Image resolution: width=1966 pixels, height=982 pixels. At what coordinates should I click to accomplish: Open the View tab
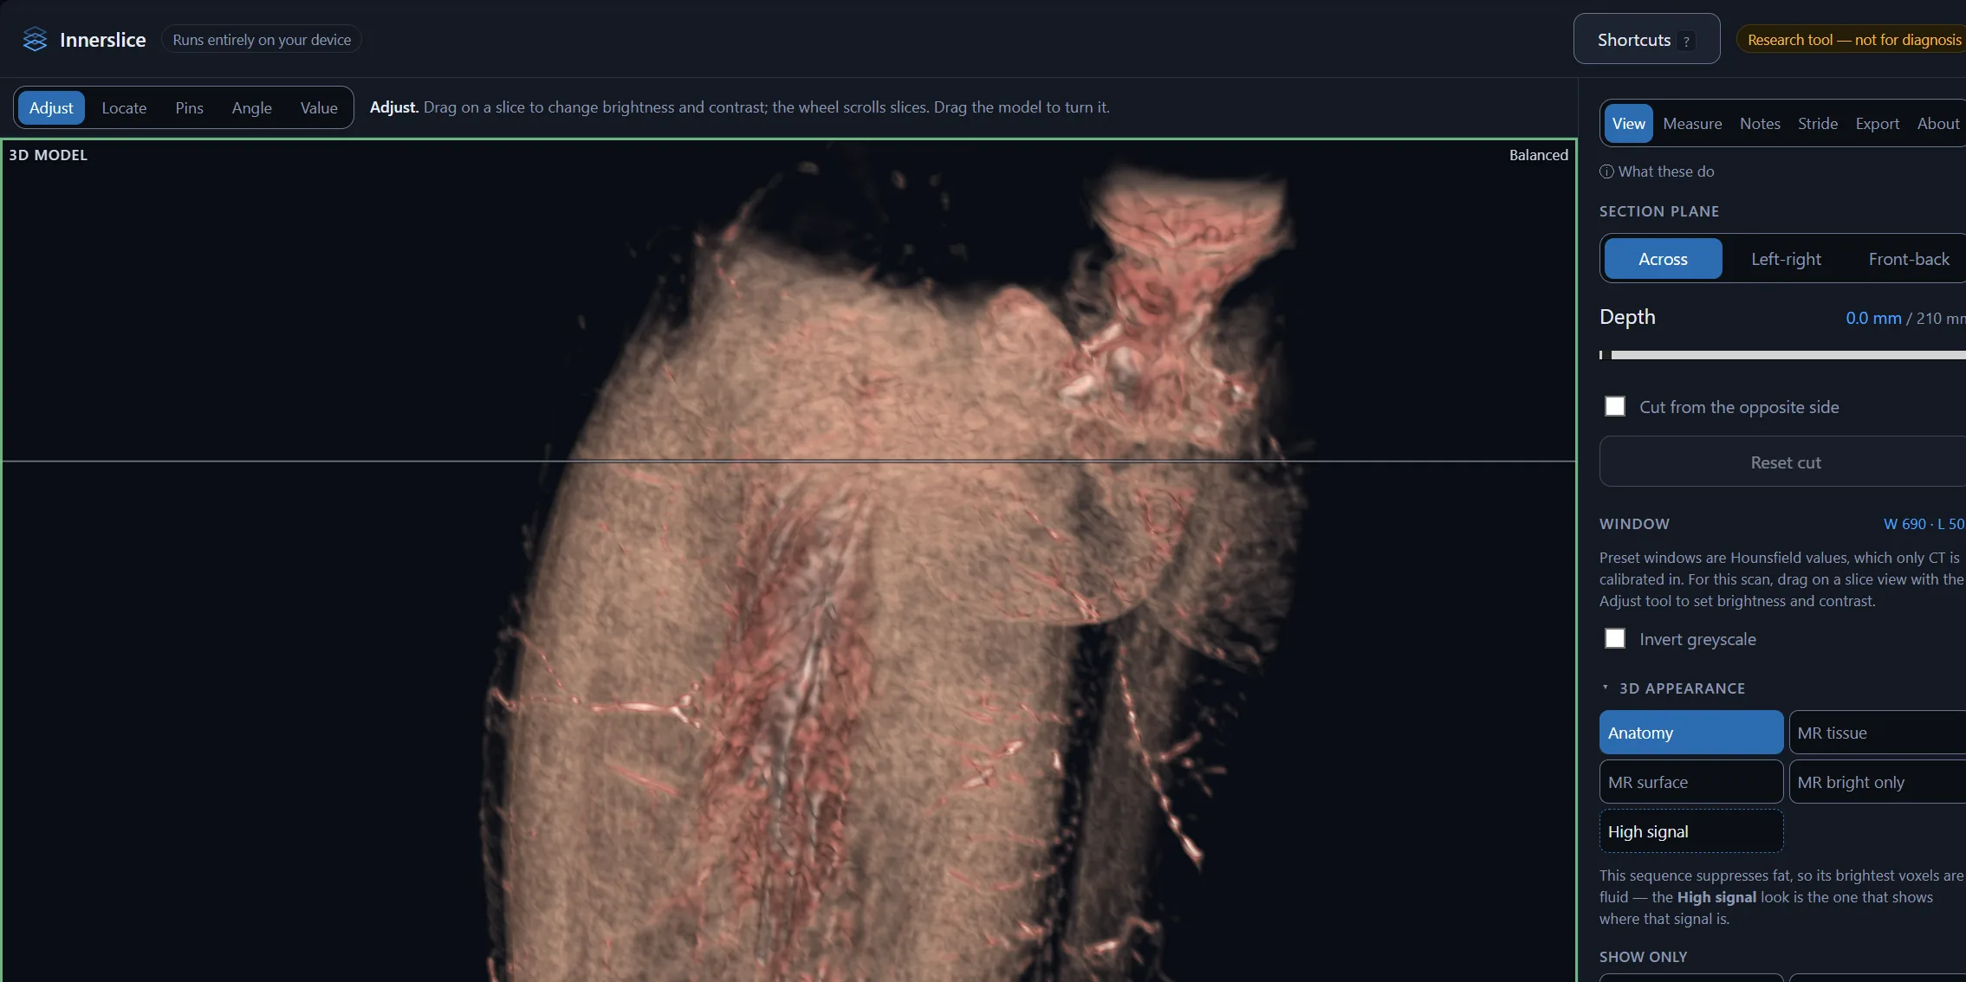[1628, 123]
